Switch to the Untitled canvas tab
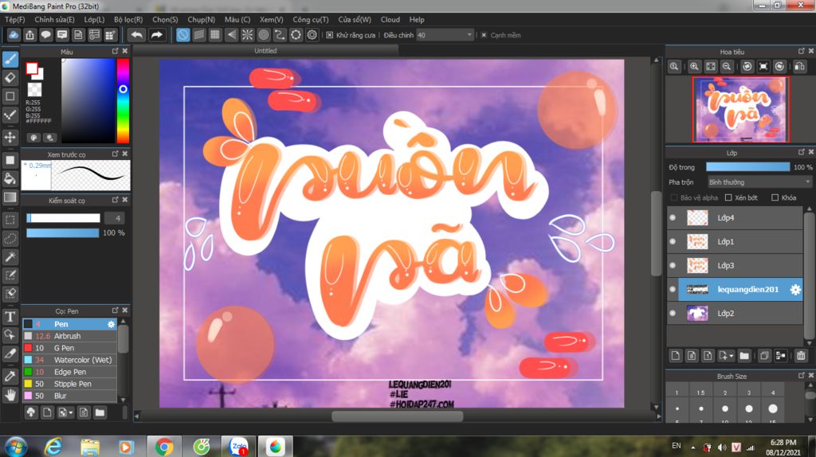Viewport: 816px width, 457px height. pyautogui.click(x=265, y=50)
